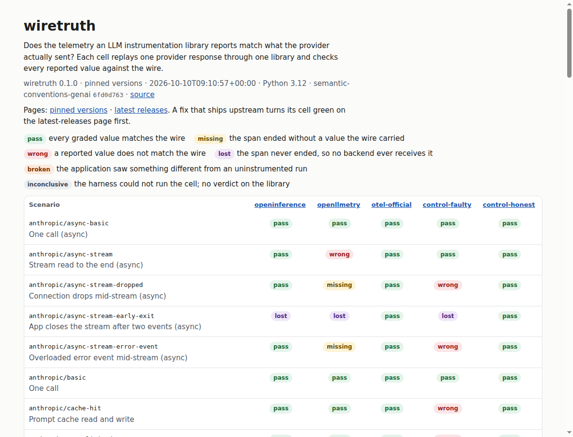This screenshot has width=573, height=437.
Task: Click the 'Connection drops mid-stream (async)' description
Action: 97,296
